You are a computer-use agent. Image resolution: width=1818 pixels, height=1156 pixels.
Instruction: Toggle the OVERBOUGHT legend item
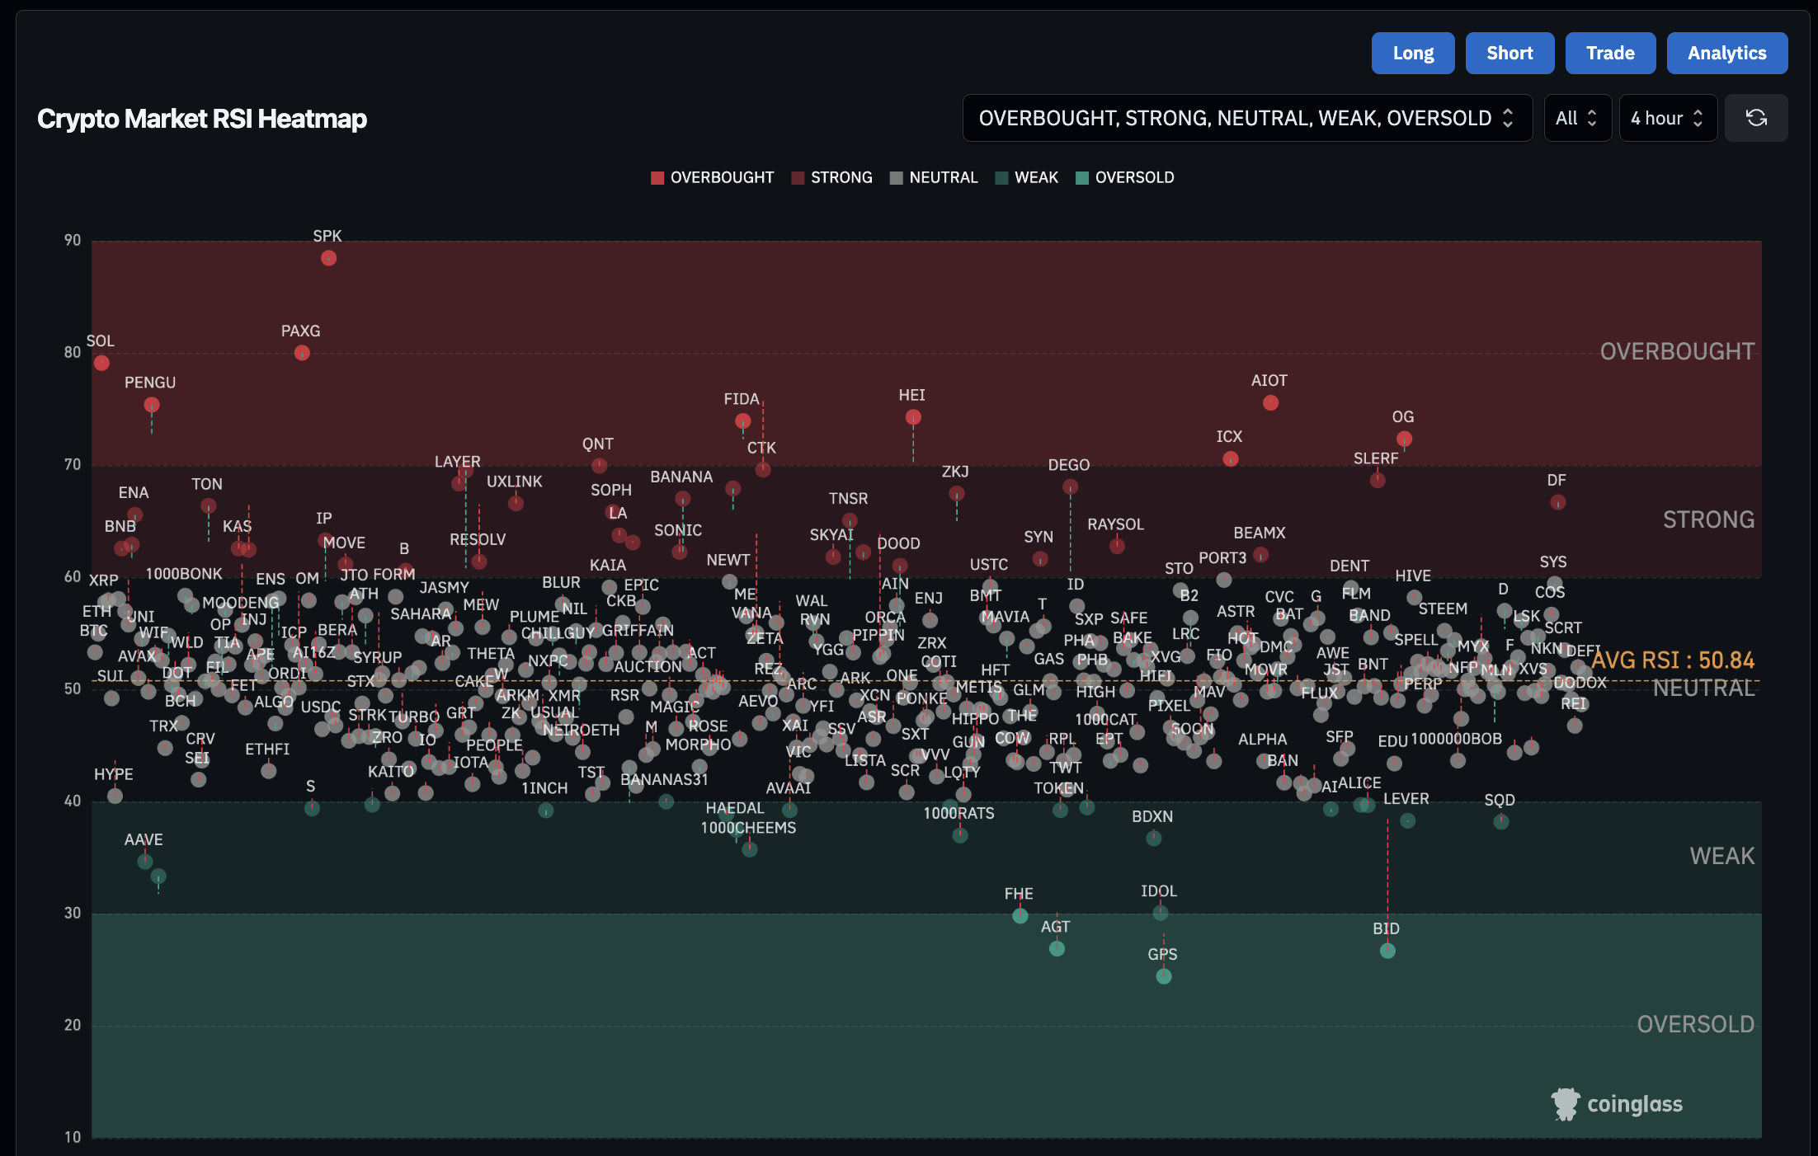pos(713,177)
